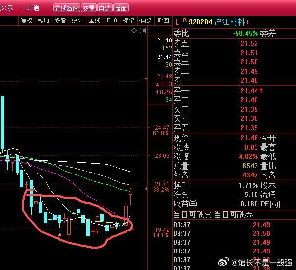The width and height of the screenshot is (296, 270).
Task: Click the L marker beside stock code
Action: pyautogui.click(x=177, y=22)
